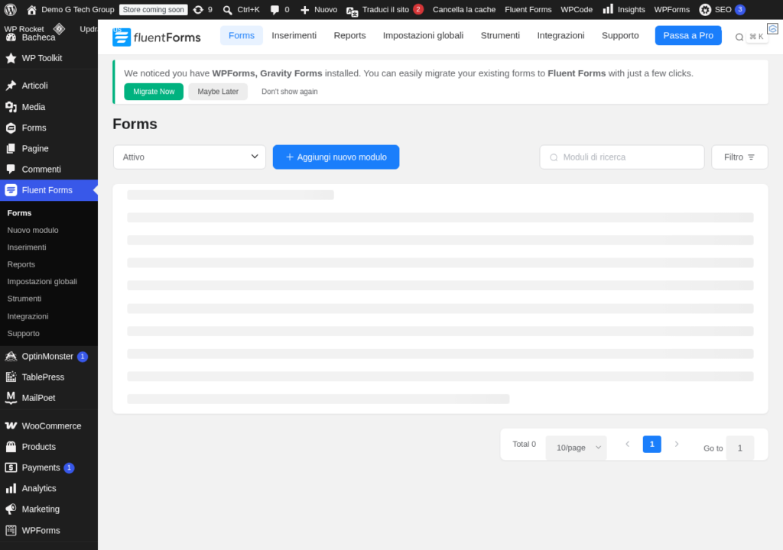Screen dimensions: 783x550
Task: Click the Commenti speech bubble icon
Action: (x=11, y=169)
